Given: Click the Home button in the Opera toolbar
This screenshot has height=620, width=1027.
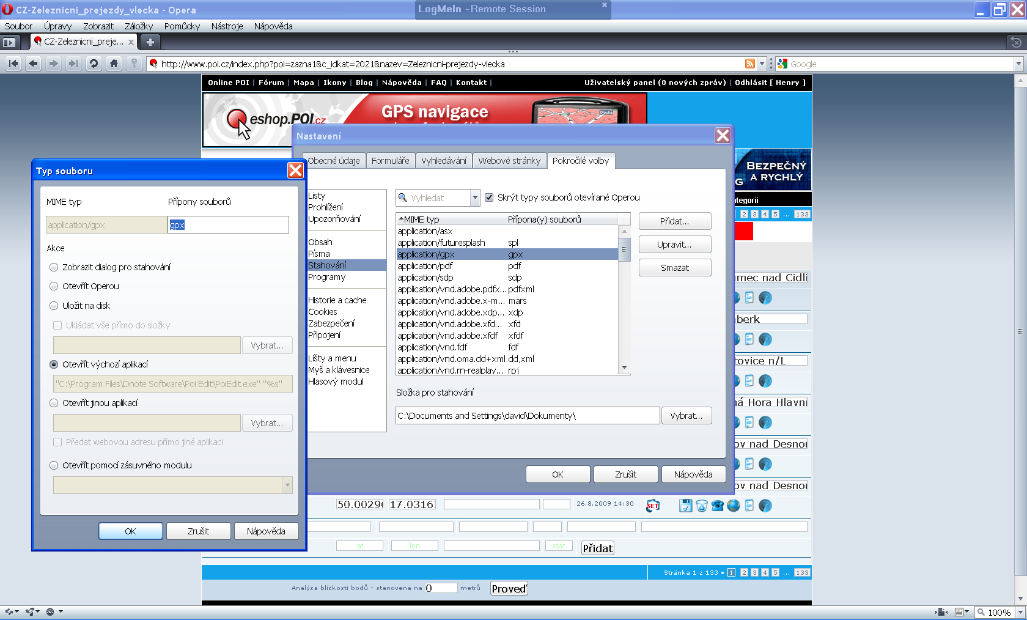Looking at the screenshot, I should (x=114, y=64).
